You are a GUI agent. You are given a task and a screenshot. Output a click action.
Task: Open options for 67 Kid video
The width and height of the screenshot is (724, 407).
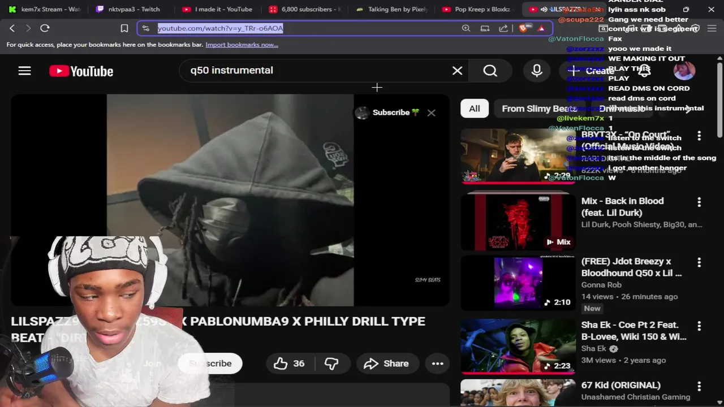coord(699,386)
